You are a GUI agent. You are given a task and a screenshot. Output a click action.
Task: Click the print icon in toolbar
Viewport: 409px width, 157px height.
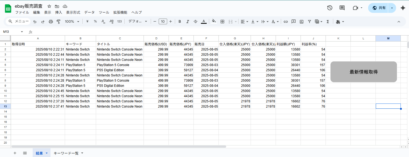[51, 22]
